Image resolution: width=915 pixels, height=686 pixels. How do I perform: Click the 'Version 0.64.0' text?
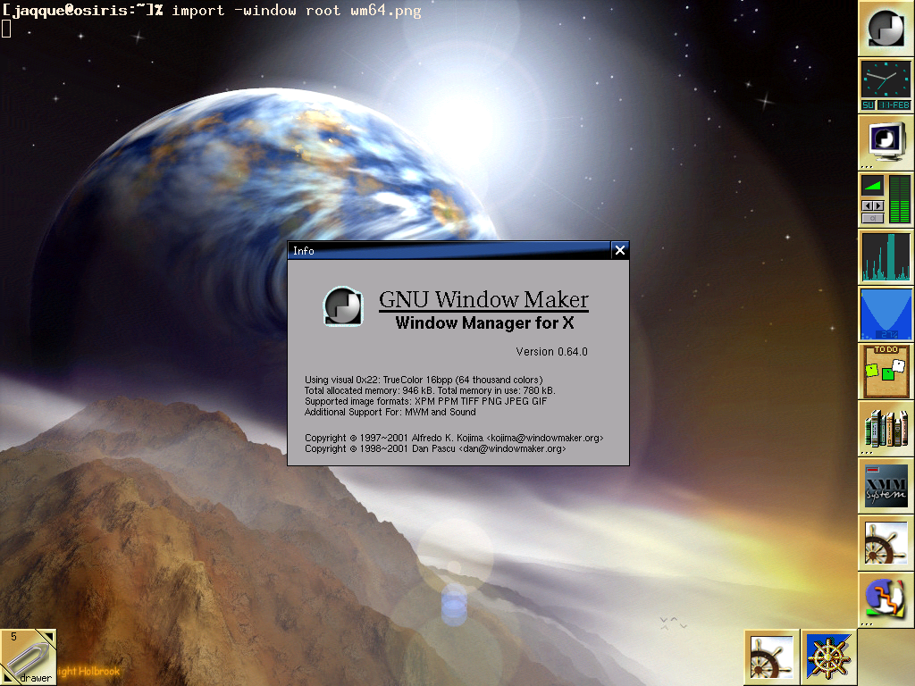click(x=551, y=352)
